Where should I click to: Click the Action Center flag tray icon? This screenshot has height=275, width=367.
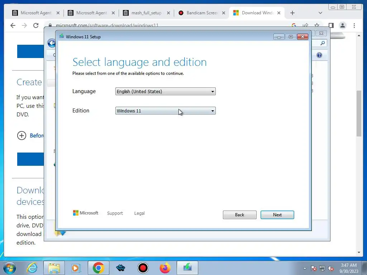(314, 268)
